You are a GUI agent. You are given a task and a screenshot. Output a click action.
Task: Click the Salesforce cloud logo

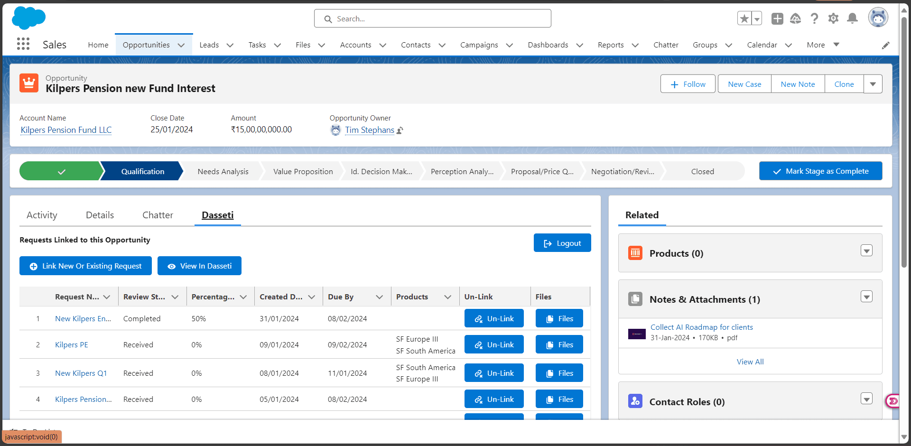pyautogui.click(x=28, y=18)
